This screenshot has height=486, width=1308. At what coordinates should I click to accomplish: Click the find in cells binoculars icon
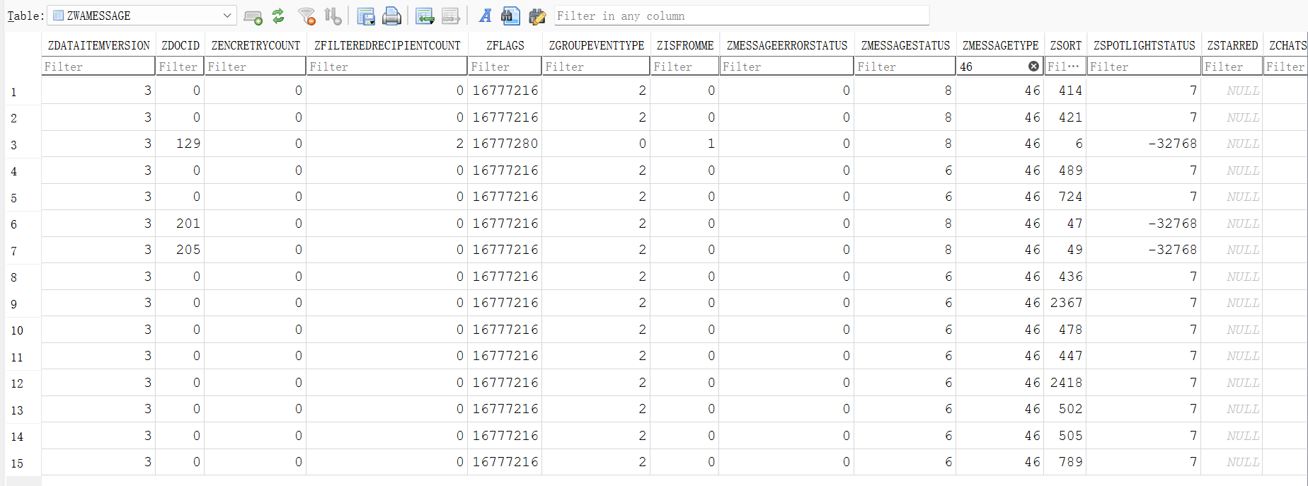(x=510, y=16)
